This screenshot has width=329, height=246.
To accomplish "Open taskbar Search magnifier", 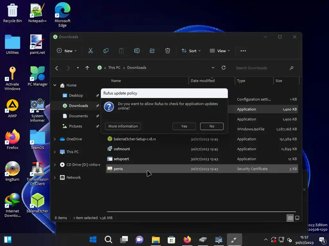I will pos(109,239).
